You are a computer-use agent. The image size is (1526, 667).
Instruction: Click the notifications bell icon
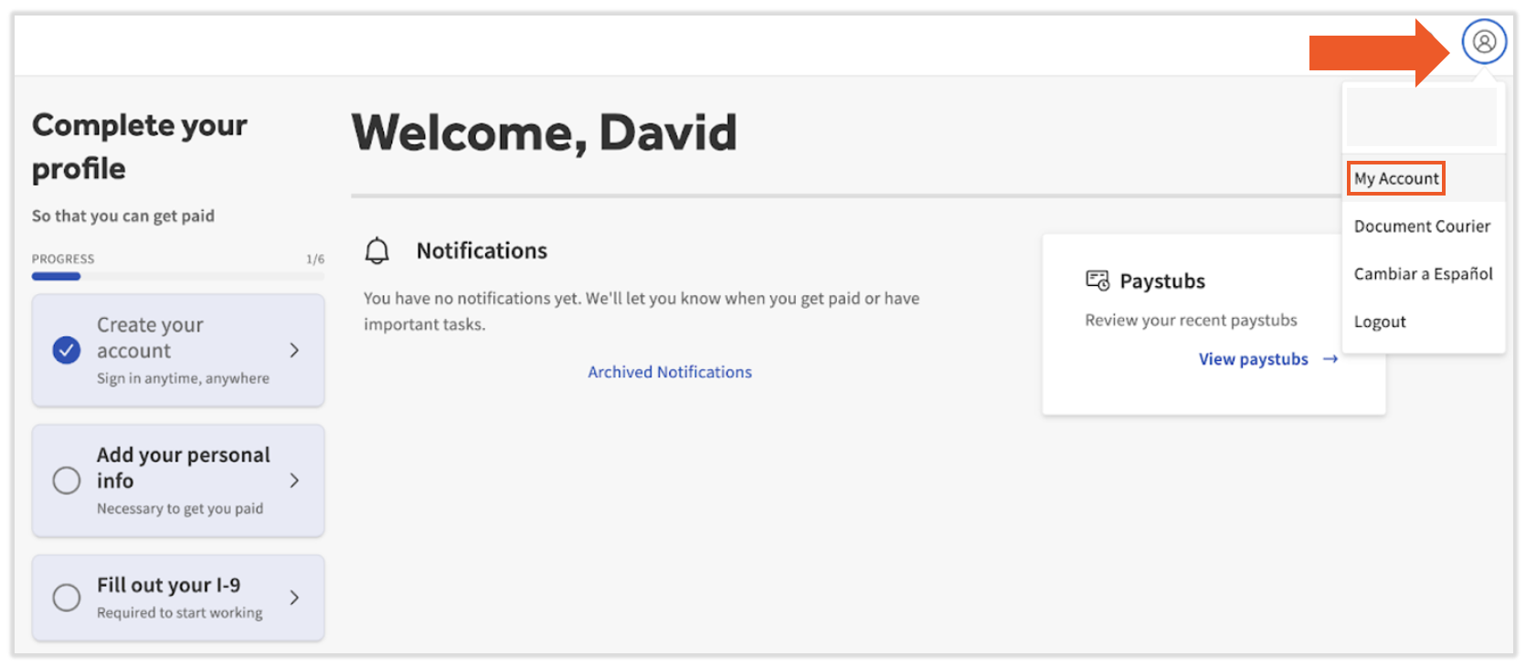378,250
